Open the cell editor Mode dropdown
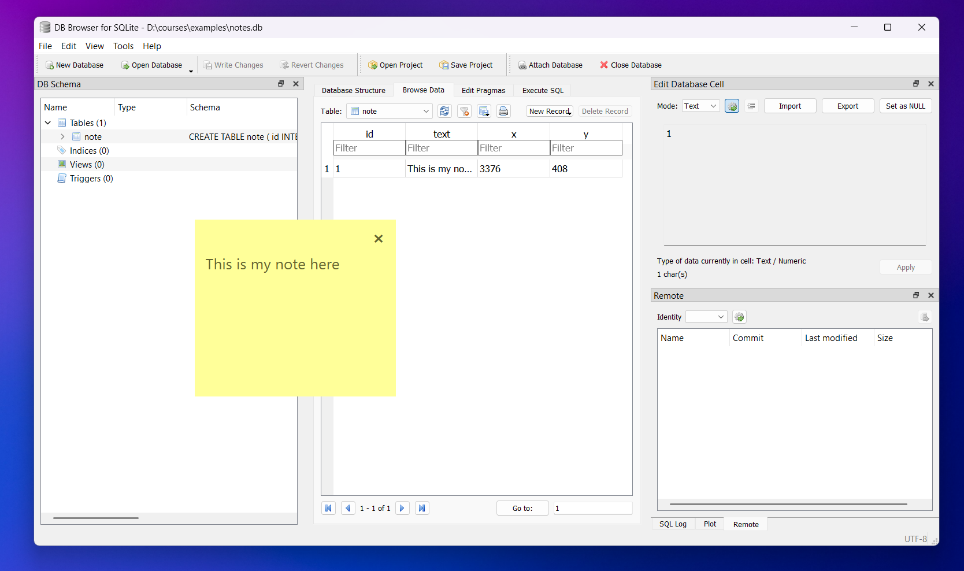 click(700, 106)
